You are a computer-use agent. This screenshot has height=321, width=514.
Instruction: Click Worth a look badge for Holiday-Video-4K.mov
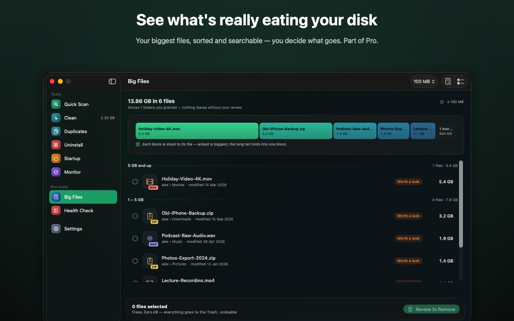pos(408,182)
